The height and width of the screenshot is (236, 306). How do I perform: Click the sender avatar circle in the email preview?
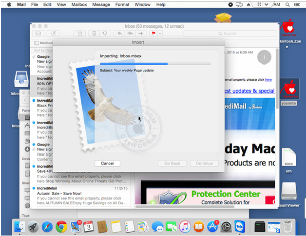coord(264,57)
